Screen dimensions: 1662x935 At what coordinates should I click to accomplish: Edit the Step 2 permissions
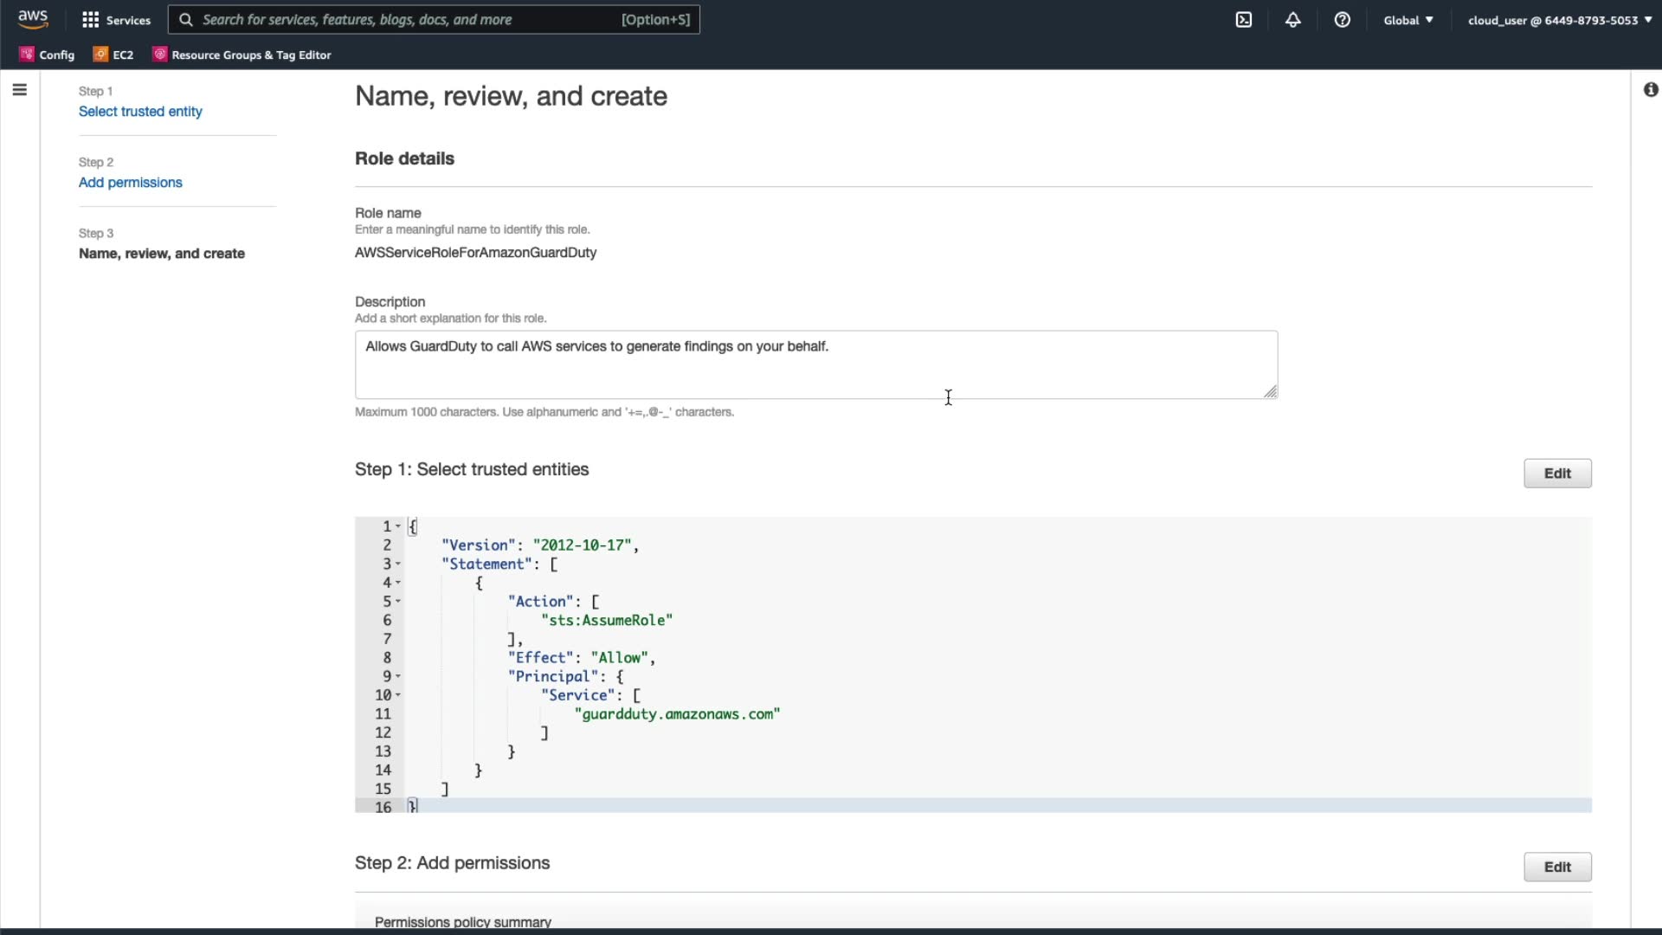1556,867
